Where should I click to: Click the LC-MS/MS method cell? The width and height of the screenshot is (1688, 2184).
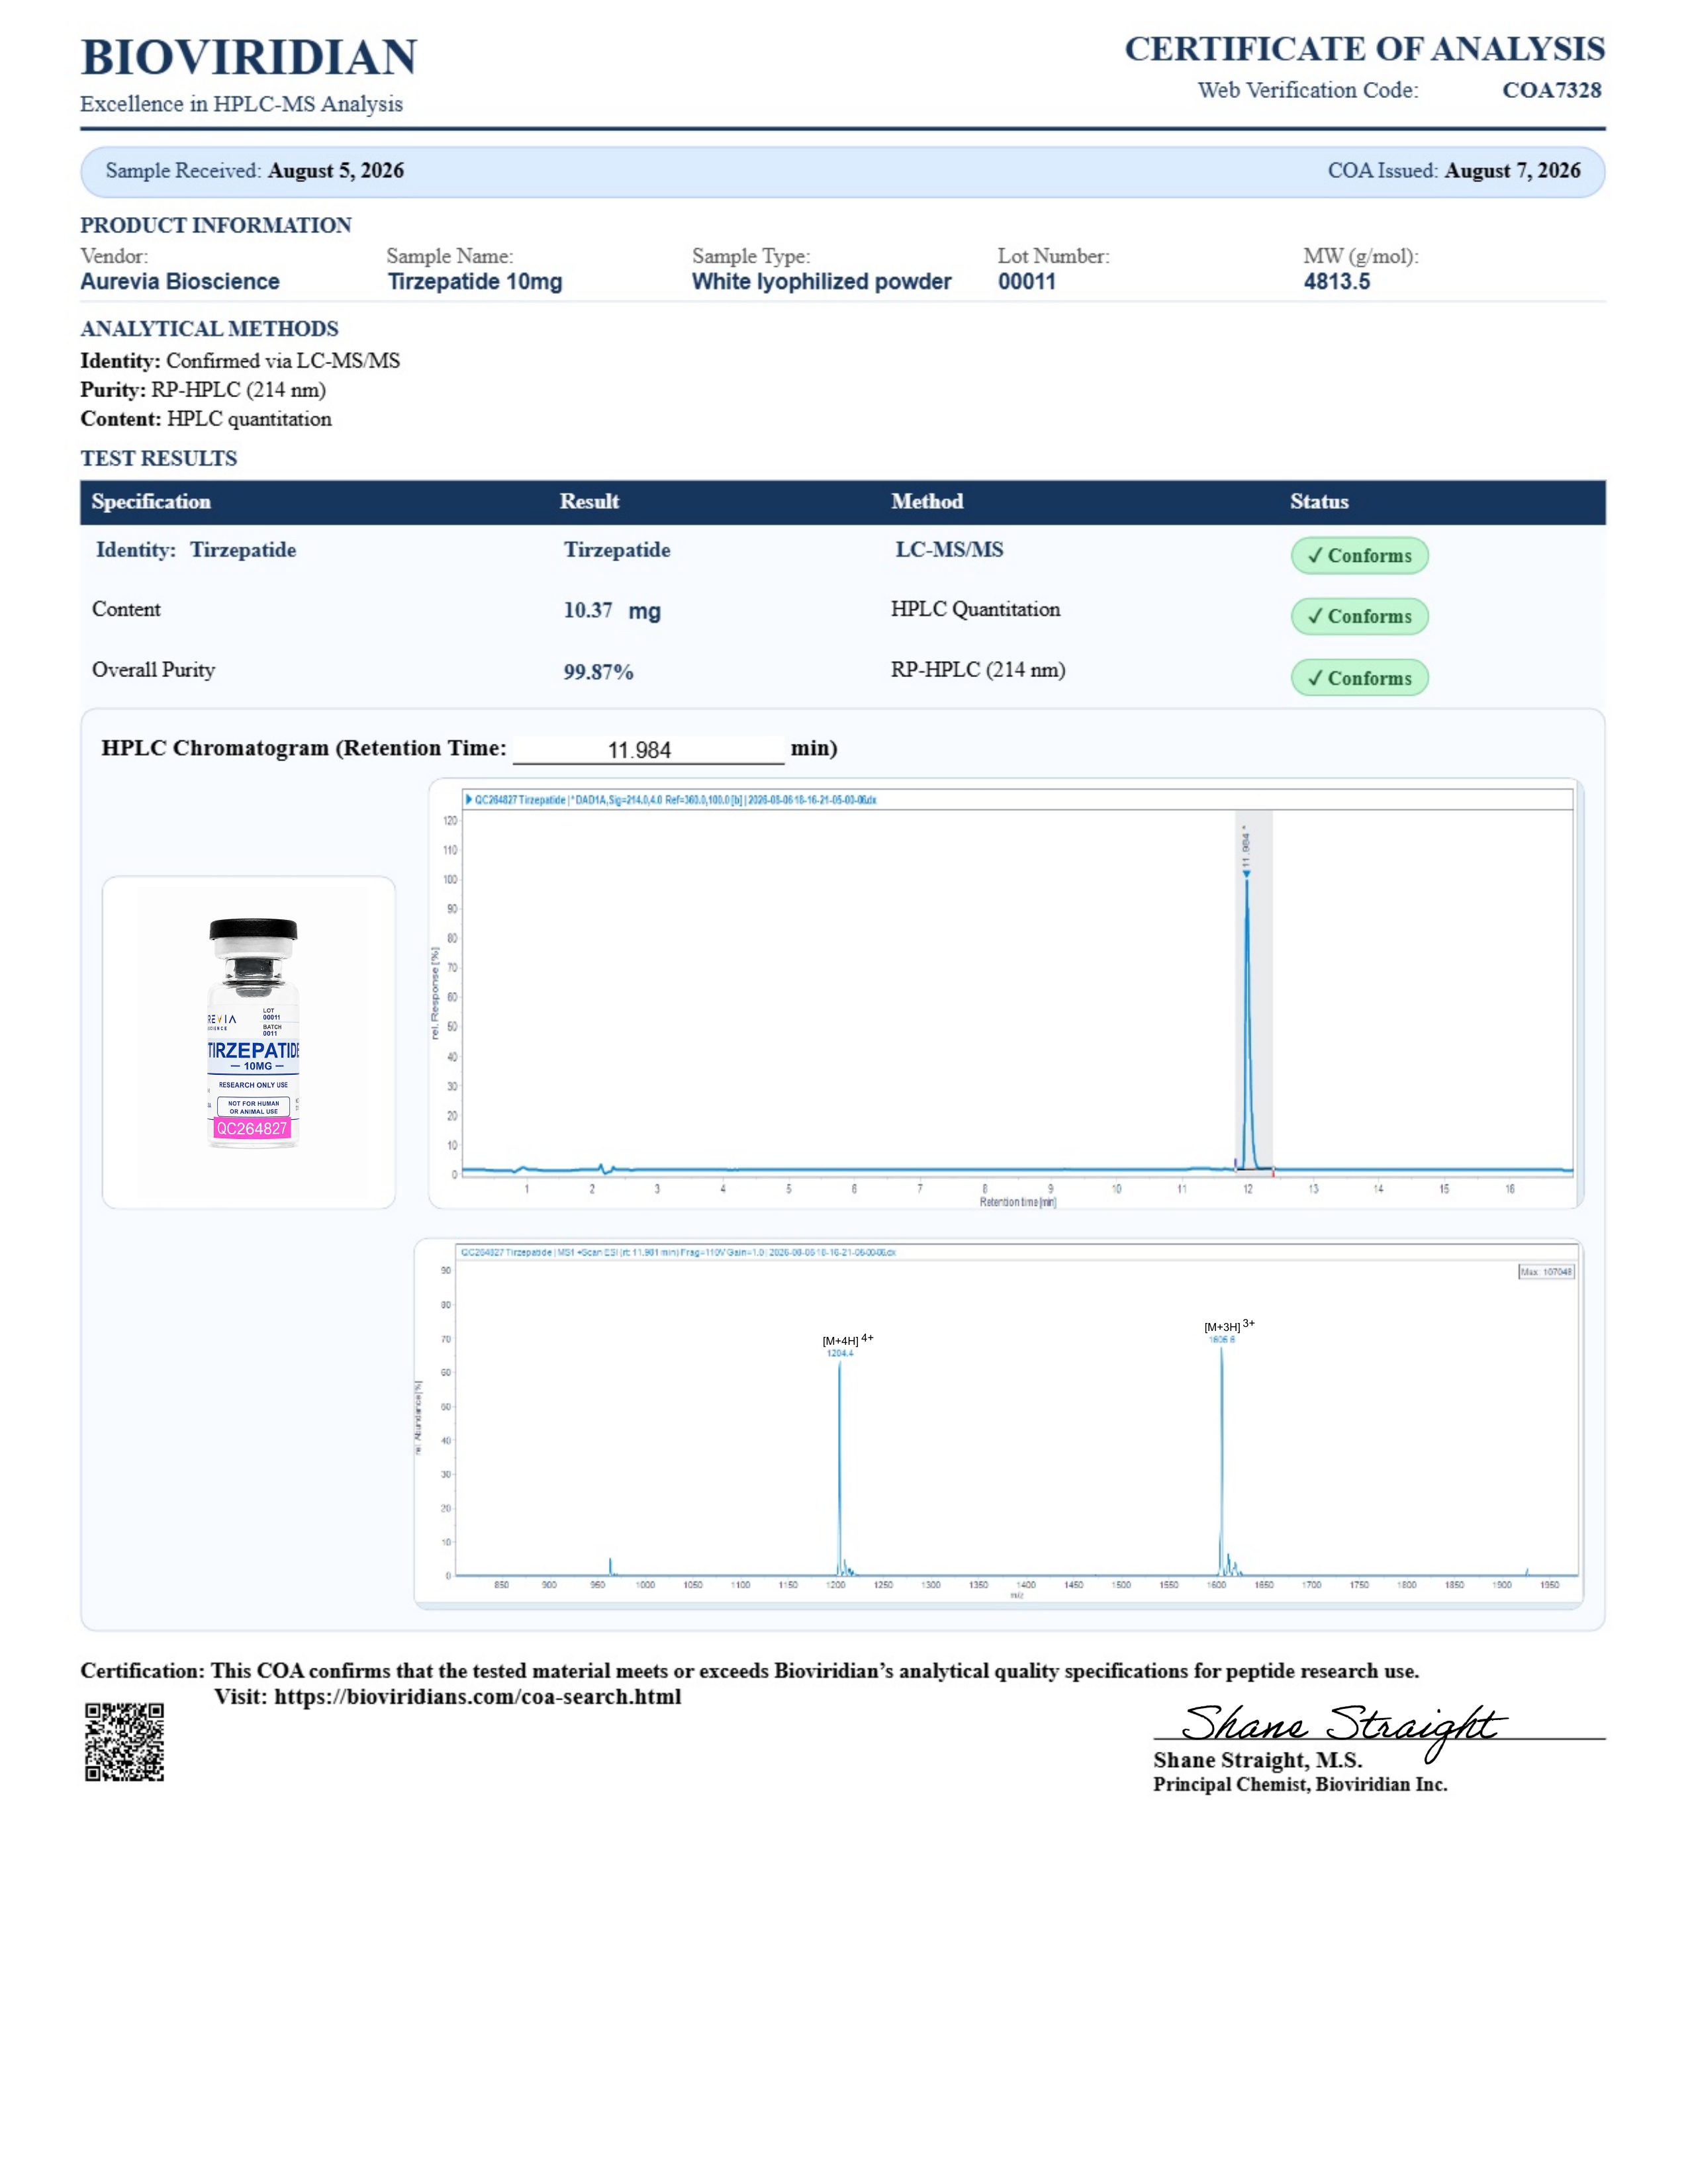point(949,550)
